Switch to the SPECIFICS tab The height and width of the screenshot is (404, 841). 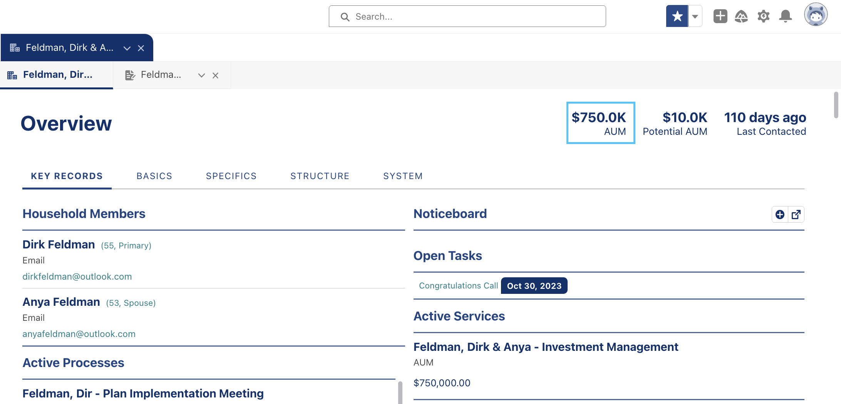(231, 176)
